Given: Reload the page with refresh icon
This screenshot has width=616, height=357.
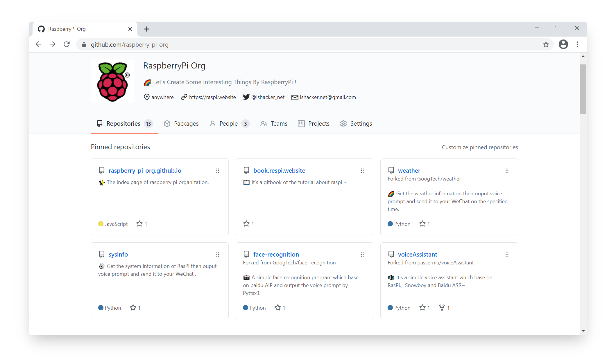Looking at the screenshot, I should click(x=67, y=44).
